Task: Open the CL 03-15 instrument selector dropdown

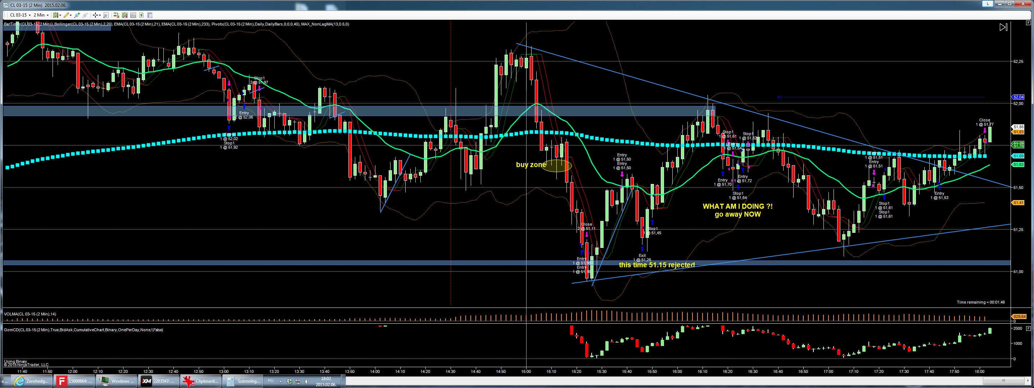Action: 20,15
